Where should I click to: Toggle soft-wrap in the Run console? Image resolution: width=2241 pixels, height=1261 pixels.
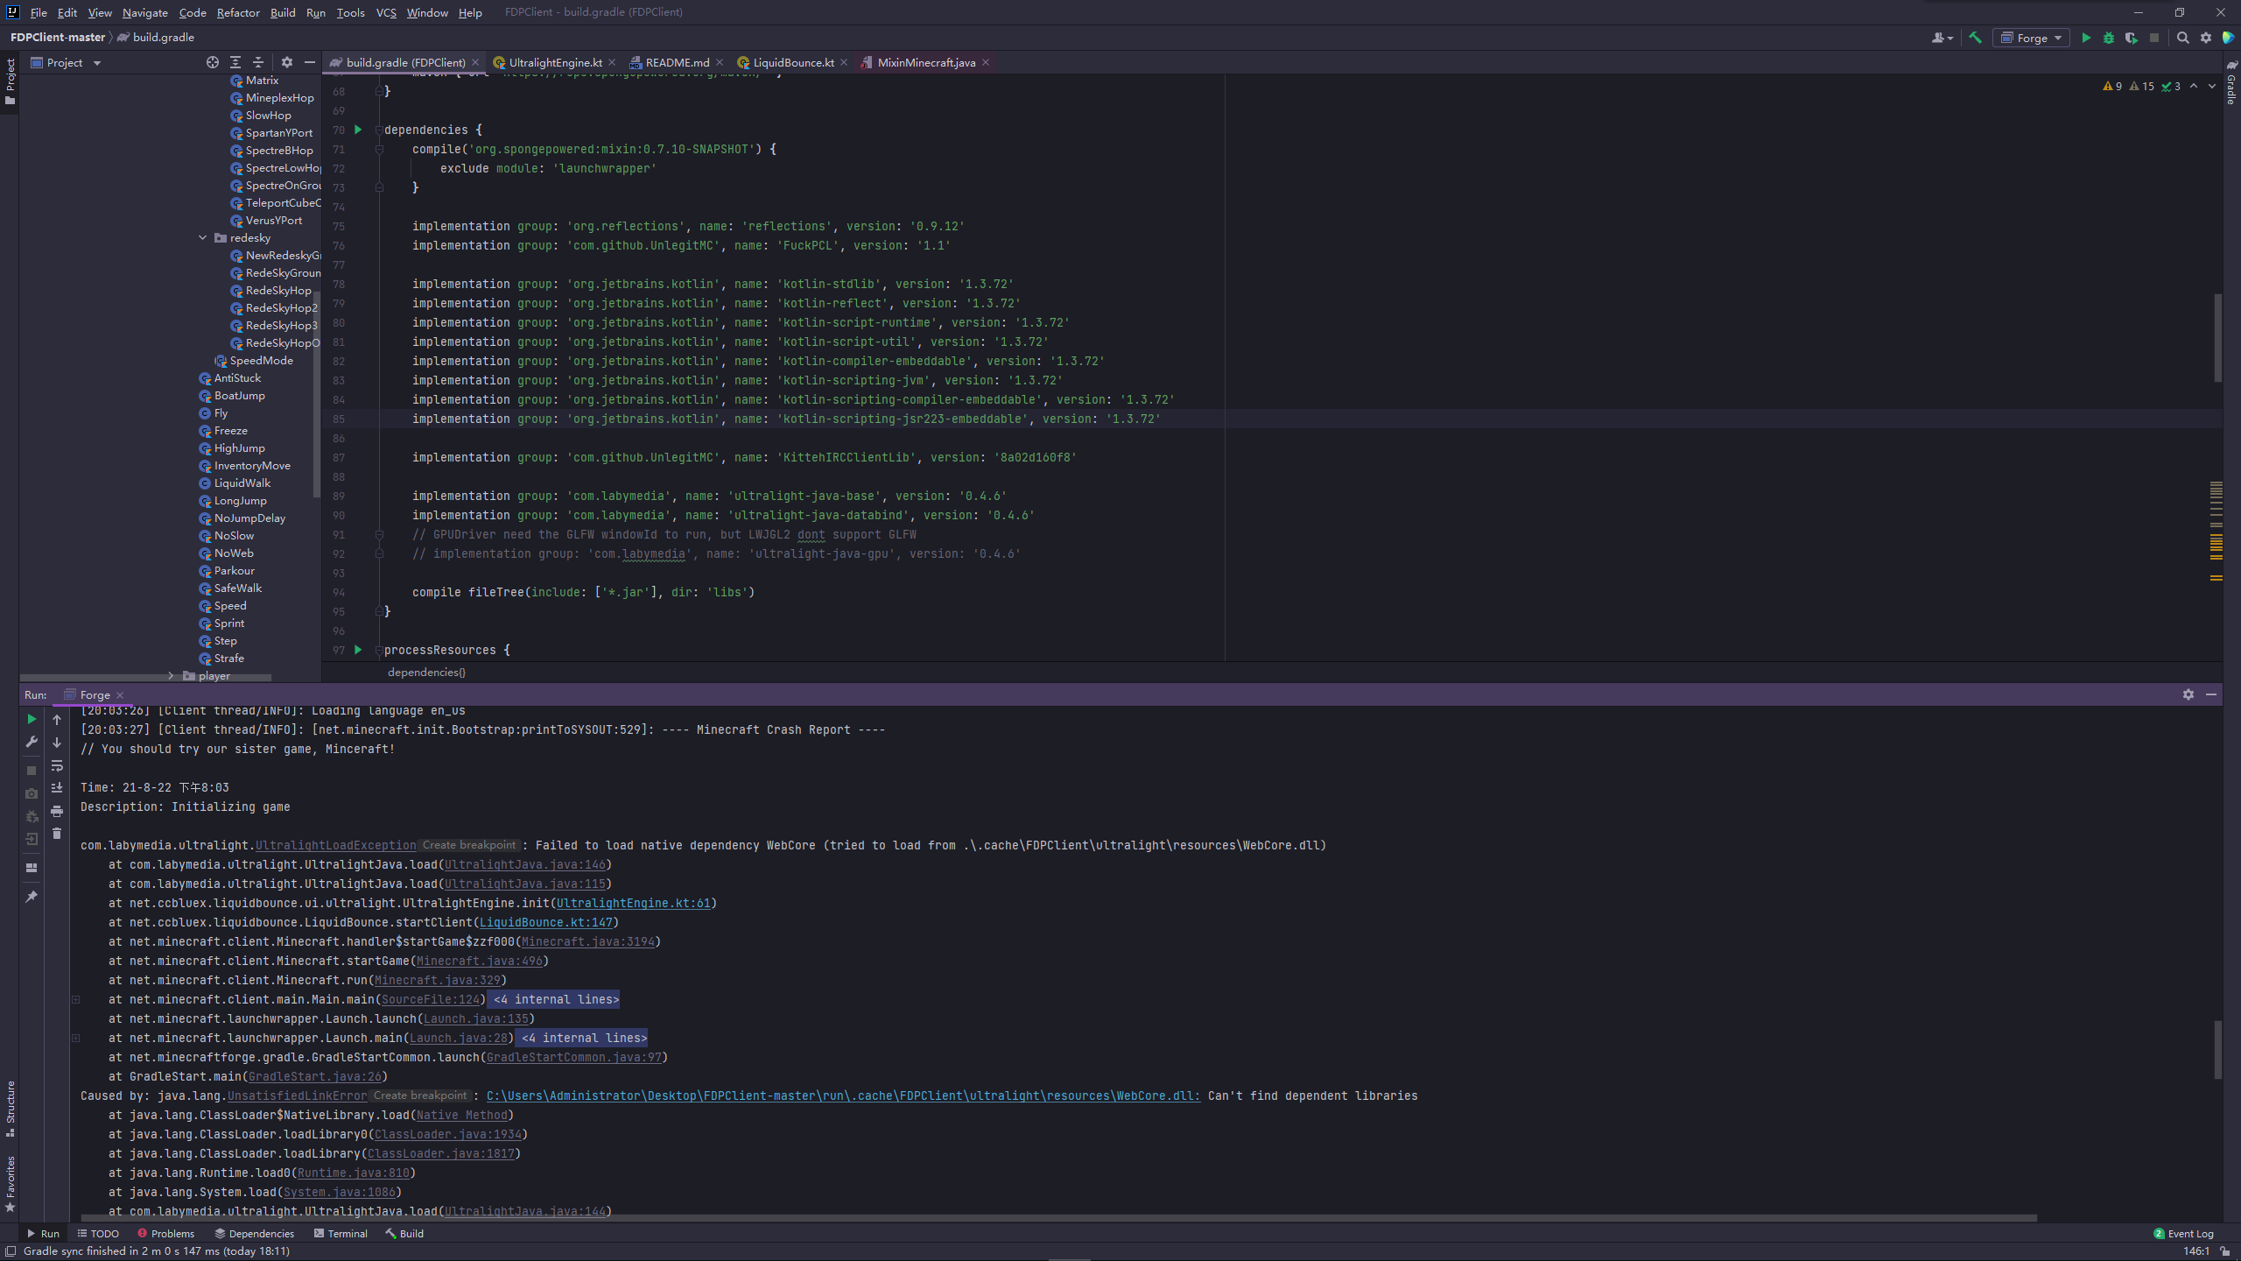tap(57, 765)
